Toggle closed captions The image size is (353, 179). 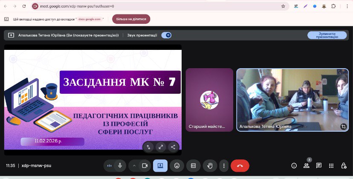pos(193,165)
